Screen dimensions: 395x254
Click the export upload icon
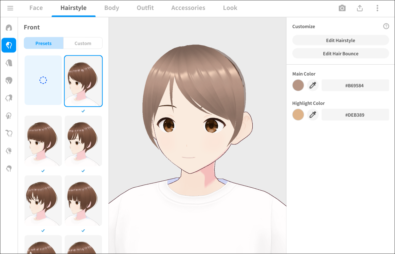pos(360,8)
